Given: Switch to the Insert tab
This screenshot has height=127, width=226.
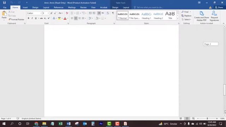Looking at the screenshot, I should [x=25, y=7].
